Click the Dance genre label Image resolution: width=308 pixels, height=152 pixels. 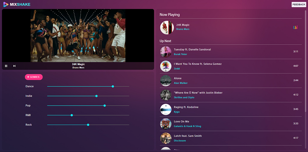tap(29, 86)
